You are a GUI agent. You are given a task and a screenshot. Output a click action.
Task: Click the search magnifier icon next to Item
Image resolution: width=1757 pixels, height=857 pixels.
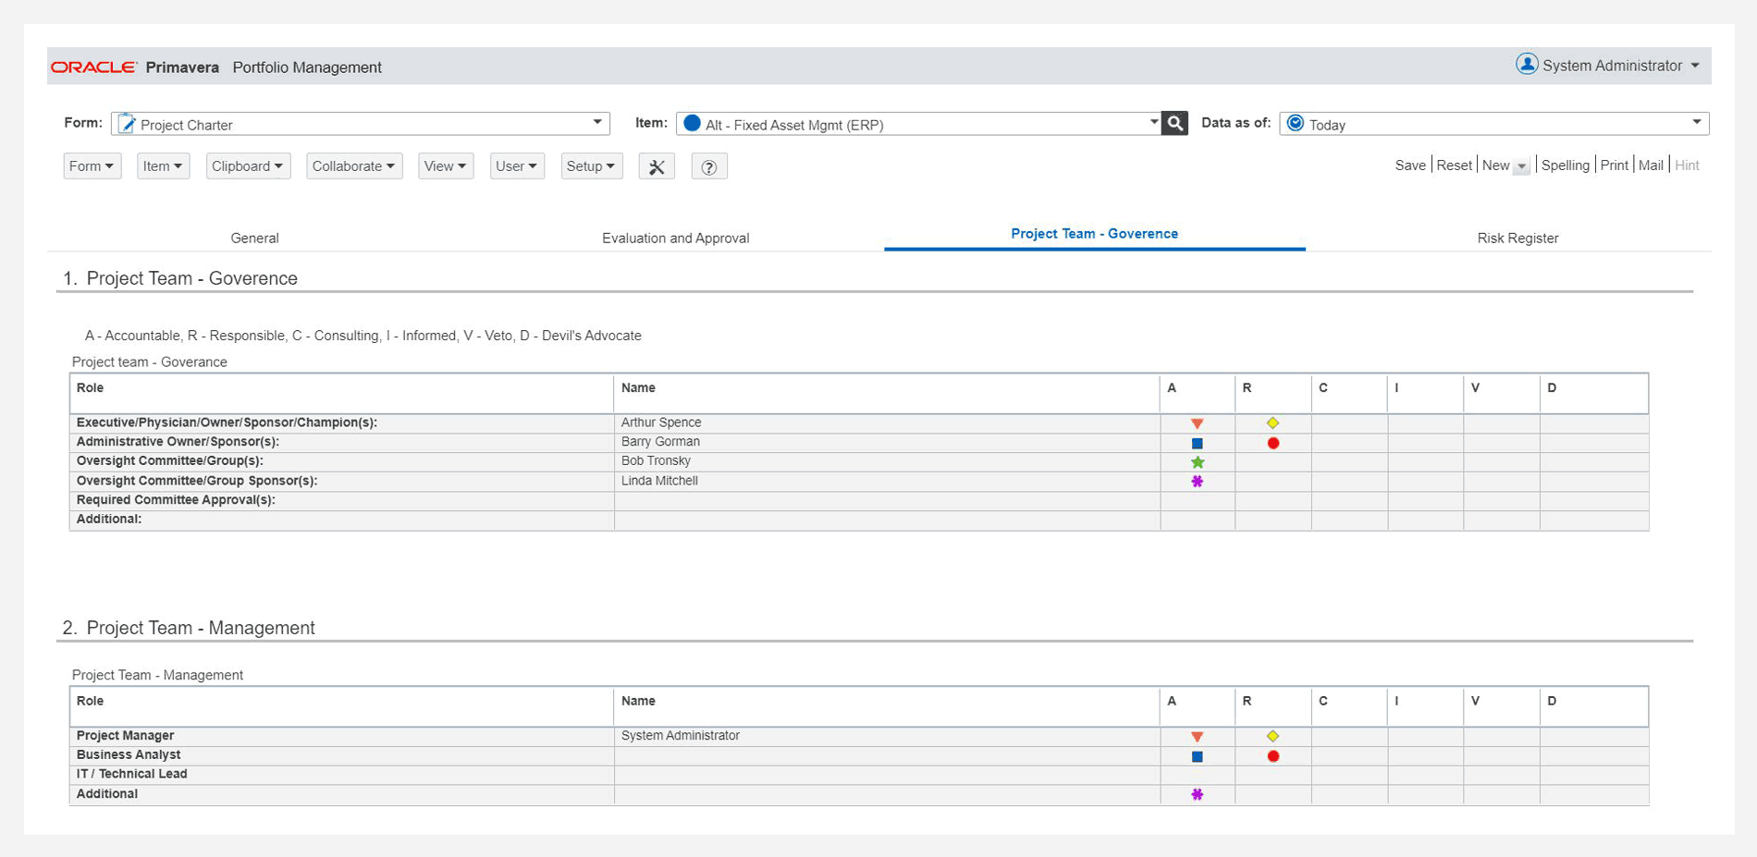1174,123
